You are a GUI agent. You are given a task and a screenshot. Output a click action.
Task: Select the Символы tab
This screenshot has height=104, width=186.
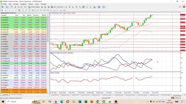pos(5,94)
